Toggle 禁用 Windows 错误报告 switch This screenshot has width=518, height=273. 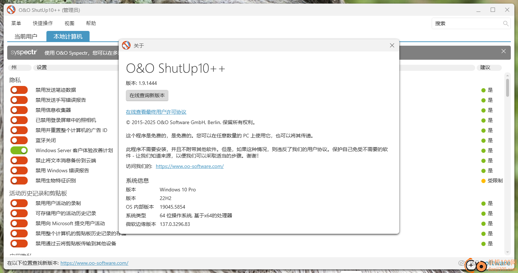tap(19, 170)
